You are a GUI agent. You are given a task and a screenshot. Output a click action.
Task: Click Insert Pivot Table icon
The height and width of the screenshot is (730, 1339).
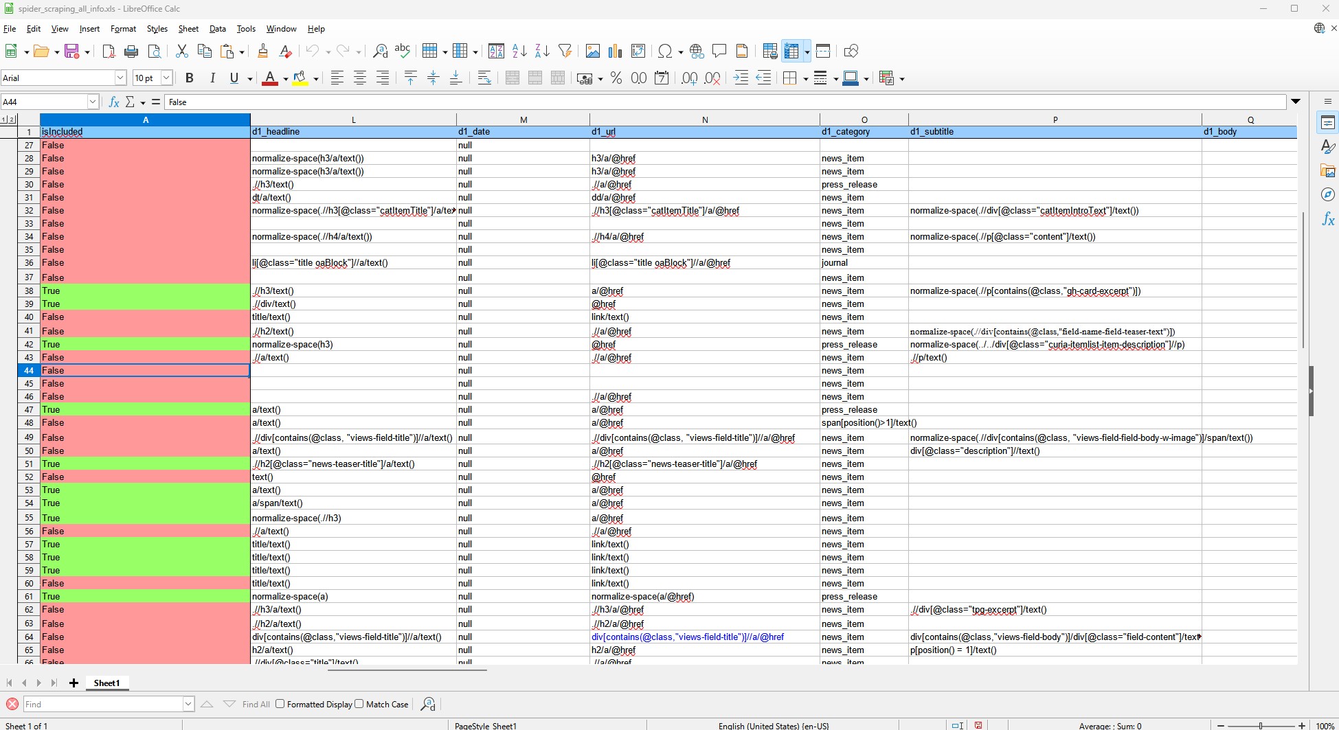pos(638,52)
